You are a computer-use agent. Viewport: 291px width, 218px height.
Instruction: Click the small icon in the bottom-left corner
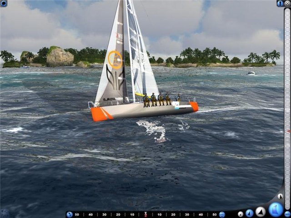4,213
